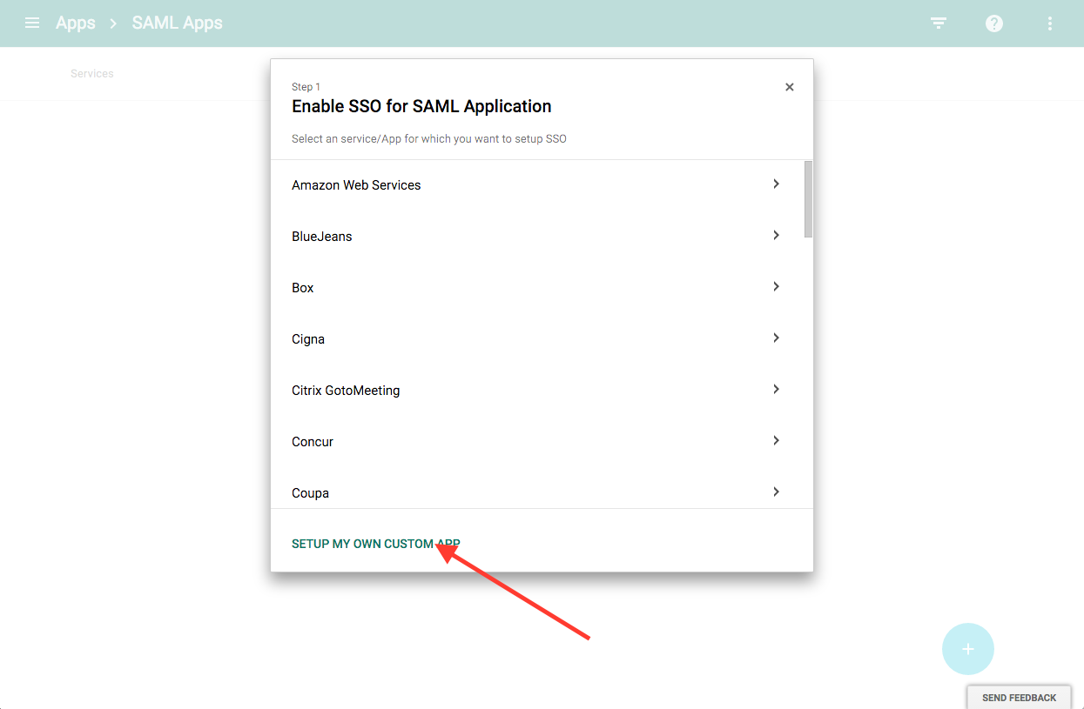Expand Citrix GotoMeeting chevron
This screenshot has height=709, width=1084.
pyautogui.click(x=776, y=389)
